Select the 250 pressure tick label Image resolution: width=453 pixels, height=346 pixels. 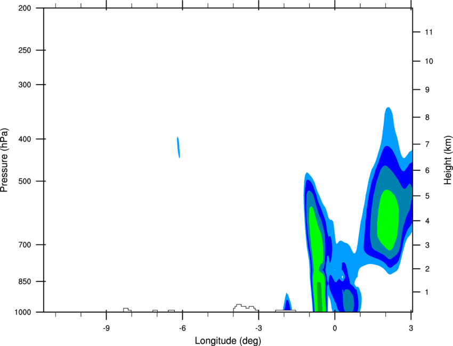25,50
